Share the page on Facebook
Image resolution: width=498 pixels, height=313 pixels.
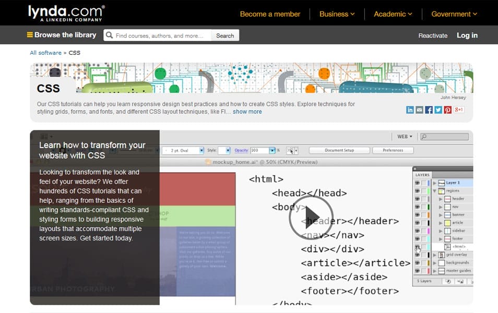429,110
